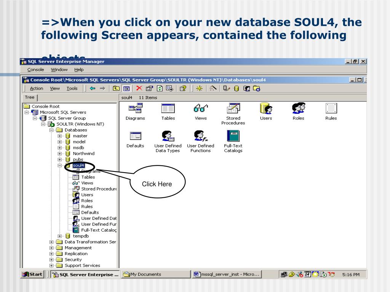Toggle the Show/Hide console tree button

pyautogui.click(x=126, y=88)
